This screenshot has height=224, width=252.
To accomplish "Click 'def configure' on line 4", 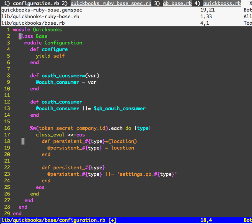I will (49, 49).
